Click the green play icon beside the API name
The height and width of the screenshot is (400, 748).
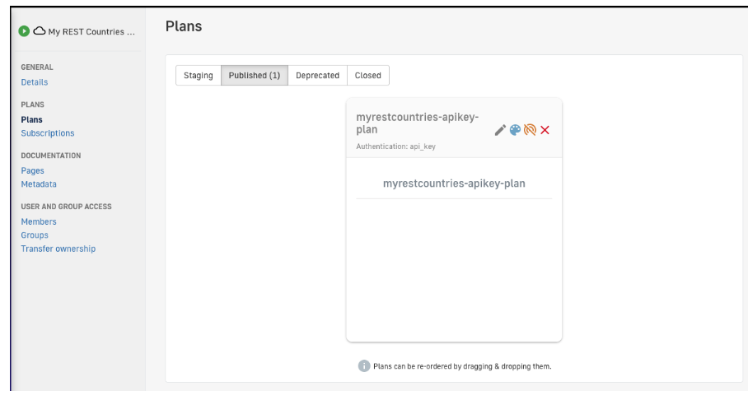coord(25,31)
